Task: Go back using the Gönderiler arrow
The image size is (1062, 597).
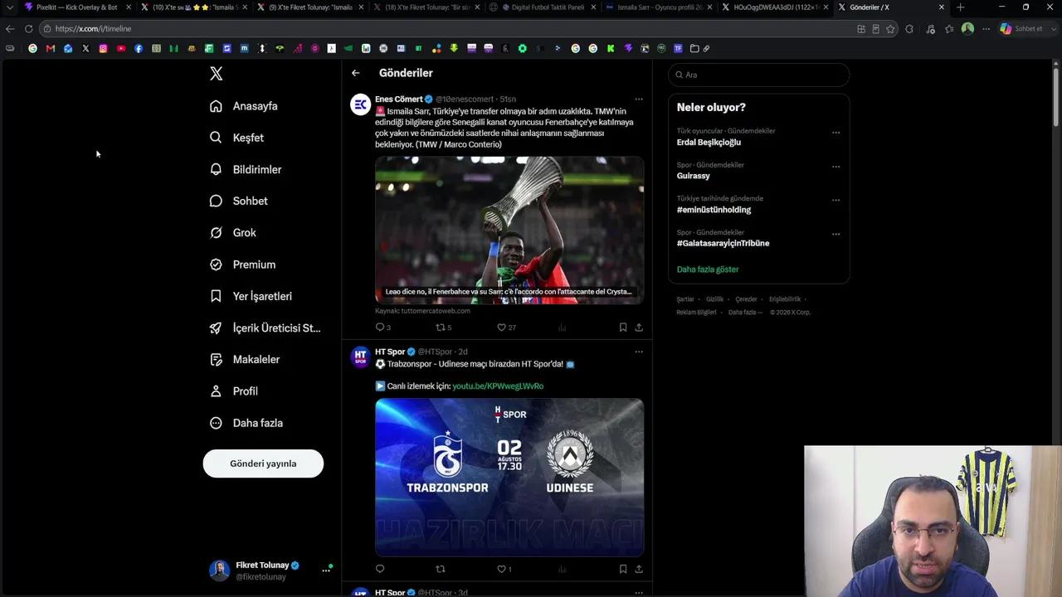Action: coord(355,73)
